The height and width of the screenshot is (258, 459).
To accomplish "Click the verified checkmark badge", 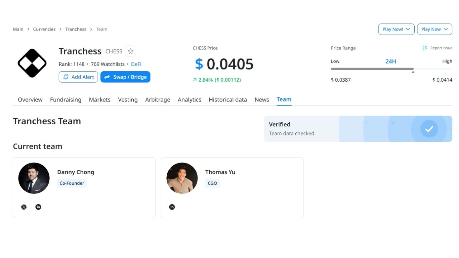I will pos(429,129).
